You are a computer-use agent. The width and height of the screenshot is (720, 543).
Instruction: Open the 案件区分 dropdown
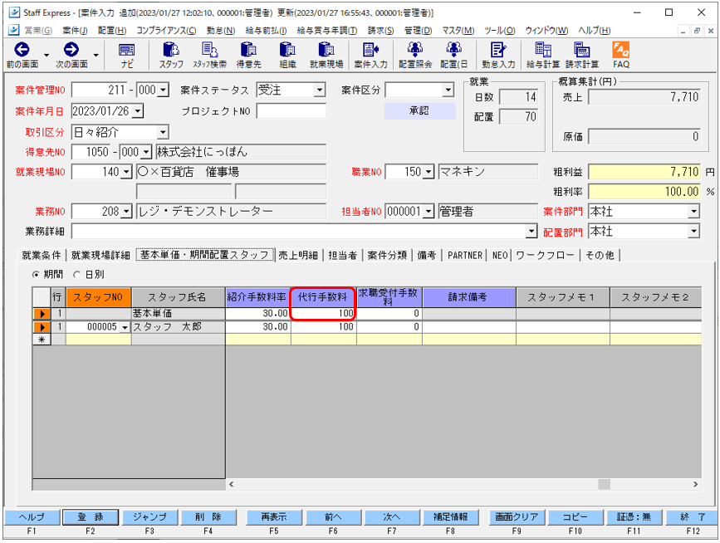point(448,90)
